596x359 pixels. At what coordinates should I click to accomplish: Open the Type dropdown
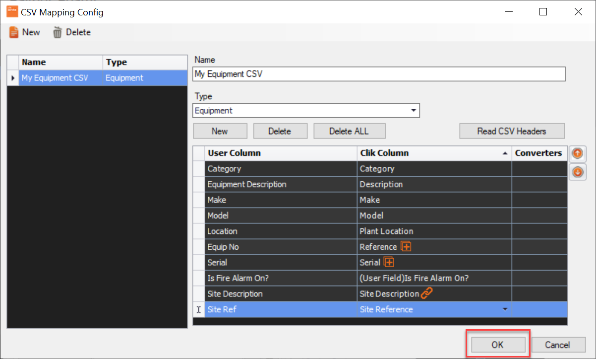click(x=414, y=110)
